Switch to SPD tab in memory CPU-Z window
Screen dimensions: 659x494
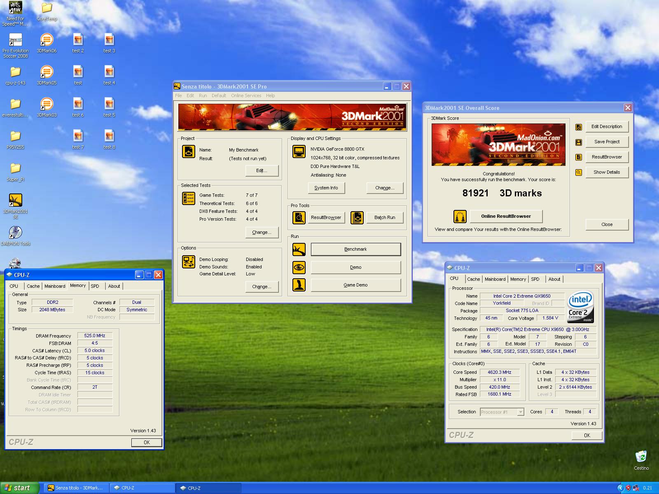[x=95, y=286]
